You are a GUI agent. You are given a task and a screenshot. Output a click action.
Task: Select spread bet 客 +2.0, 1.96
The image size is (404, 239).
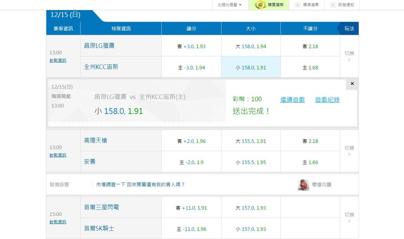pos(191,141)
